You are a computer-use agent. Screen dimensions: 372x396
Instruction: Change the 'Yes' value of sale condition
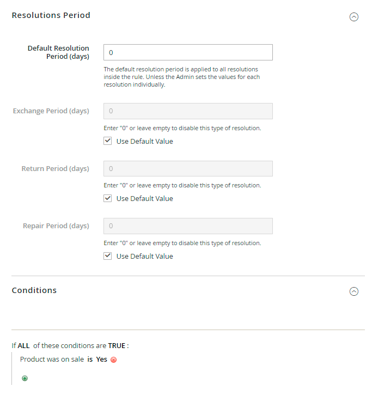pos(101,360)
